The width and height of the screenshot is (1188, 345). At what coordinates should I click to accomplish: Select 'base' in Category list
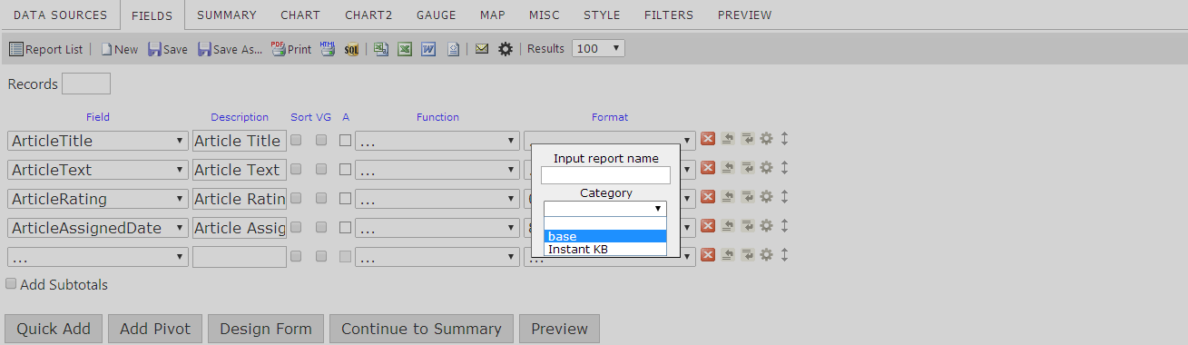point(605,236)
